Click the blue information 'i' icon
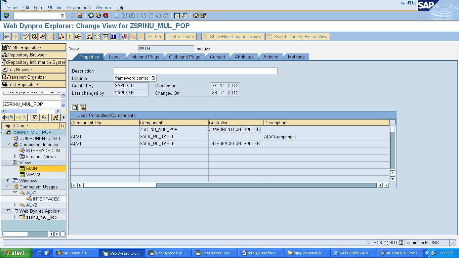Screen dimensions: 459x258 point(114,37)
